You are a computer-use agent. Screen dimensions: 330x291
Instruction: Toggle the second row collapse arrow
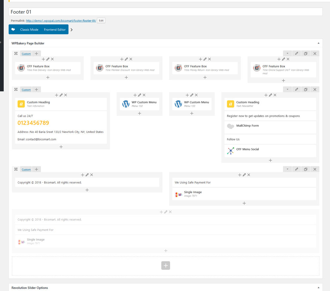[287, 90]
